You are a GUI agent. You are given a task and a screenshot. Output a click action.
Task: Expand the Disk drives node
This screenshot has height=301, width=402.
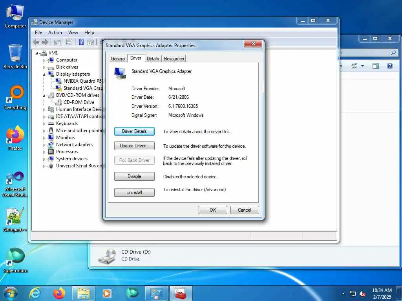pyautogui.click(x=44, y=67)
